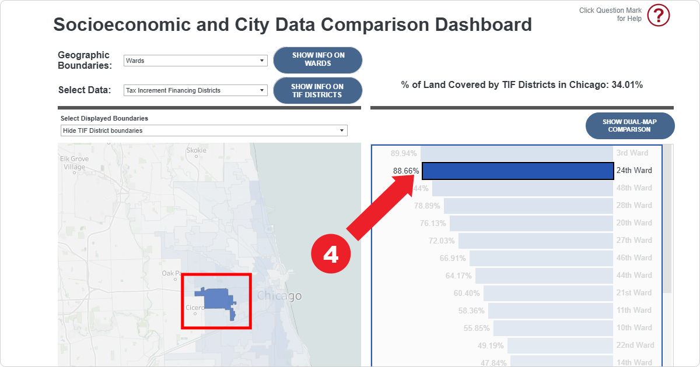
Task: Click the 44th Ward bar
Action: click(x=544, y=276)
